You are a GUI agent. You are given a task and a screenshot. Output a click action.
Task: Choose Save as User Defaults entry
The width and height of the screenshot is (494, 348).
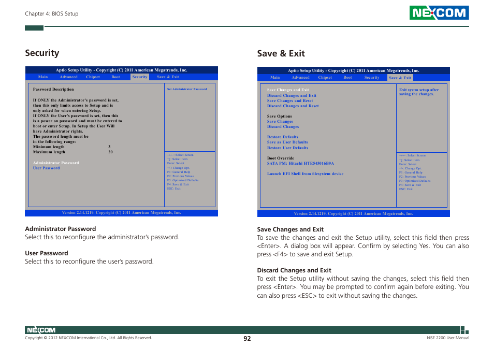[x=287, y=142]
